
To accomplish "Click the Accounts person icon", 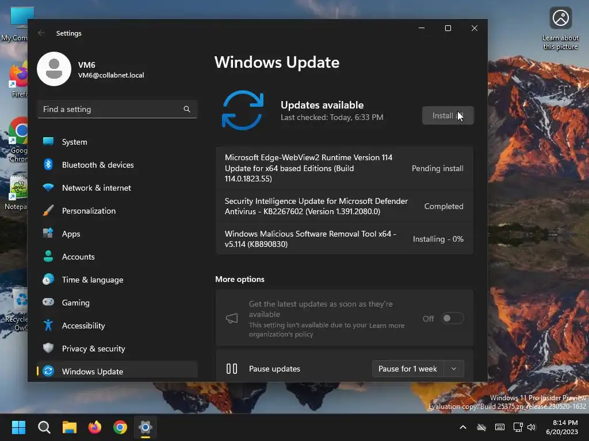I will point(48,256).
